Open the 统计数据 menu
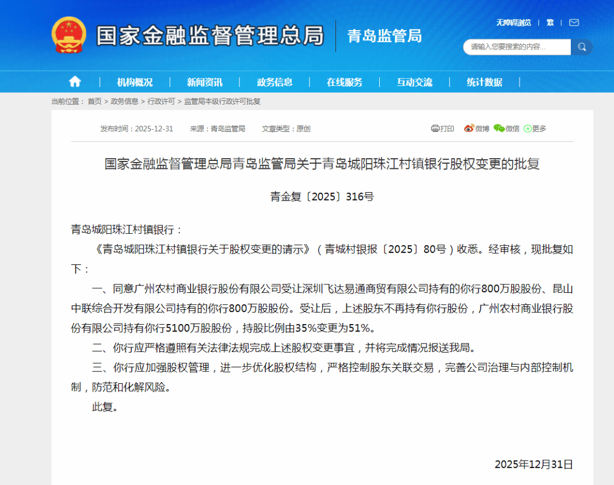The image size is (614, 485). (484, 82)
